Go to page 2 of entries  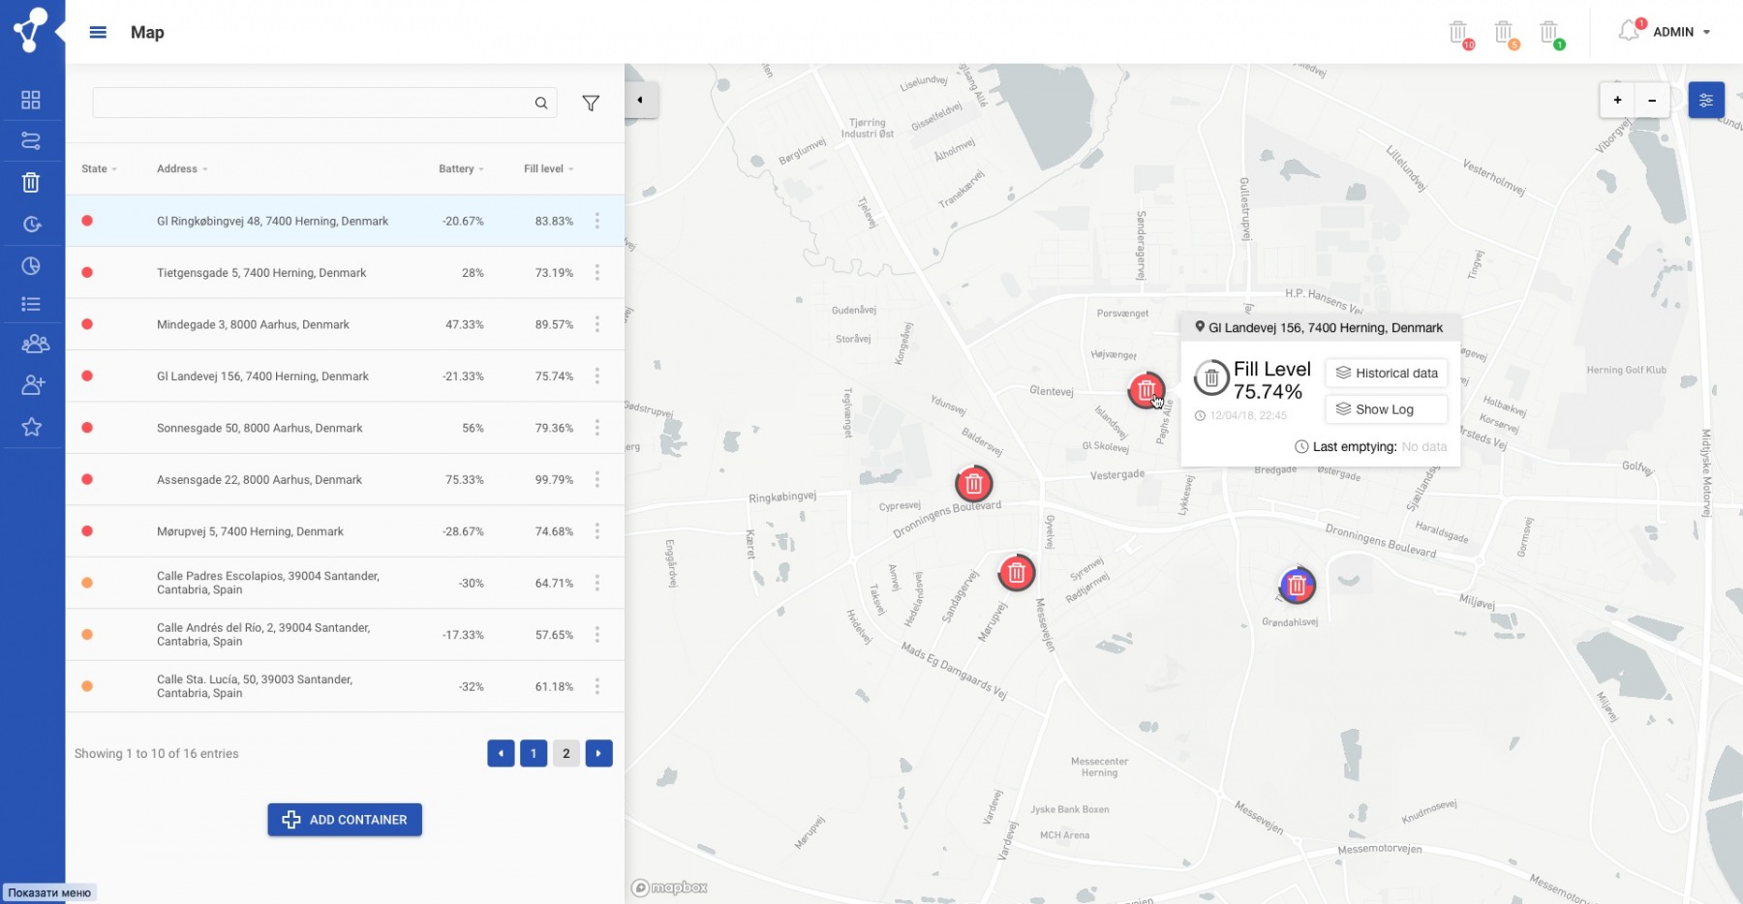566,753
